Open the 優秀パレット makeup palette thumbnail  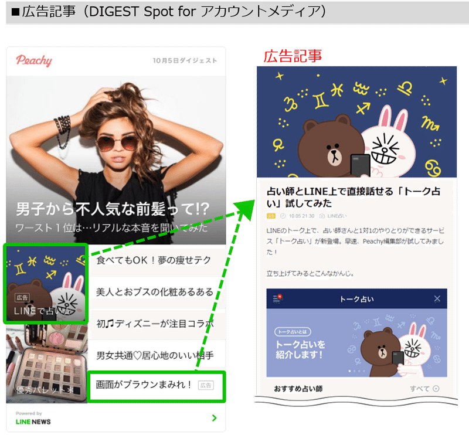[x=47, y=363]
